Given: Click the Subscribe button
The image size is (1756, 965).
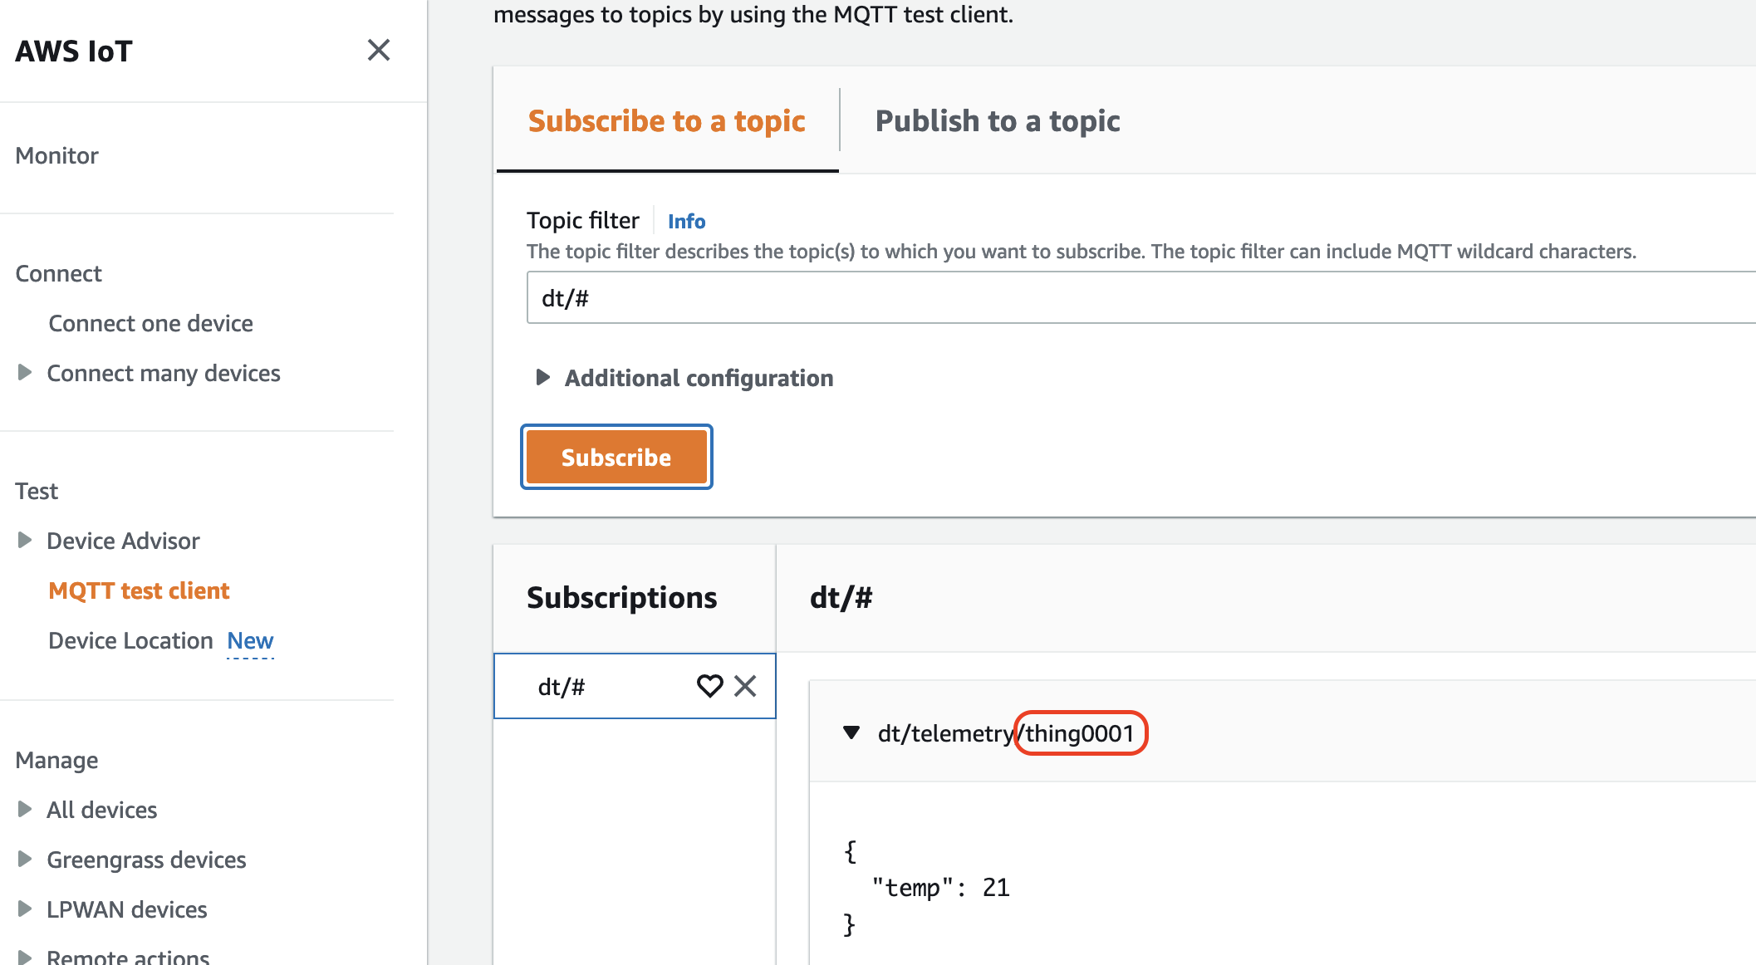Looking at the screenshot, I should pyautogui.click(x=616, y=457).
